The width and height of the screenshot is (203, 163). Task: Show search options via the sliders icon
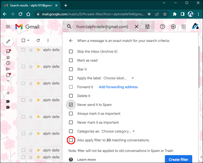tap(147, 27)
